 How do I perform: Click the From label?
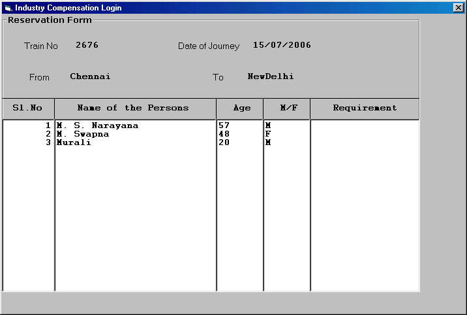[39, 78]
